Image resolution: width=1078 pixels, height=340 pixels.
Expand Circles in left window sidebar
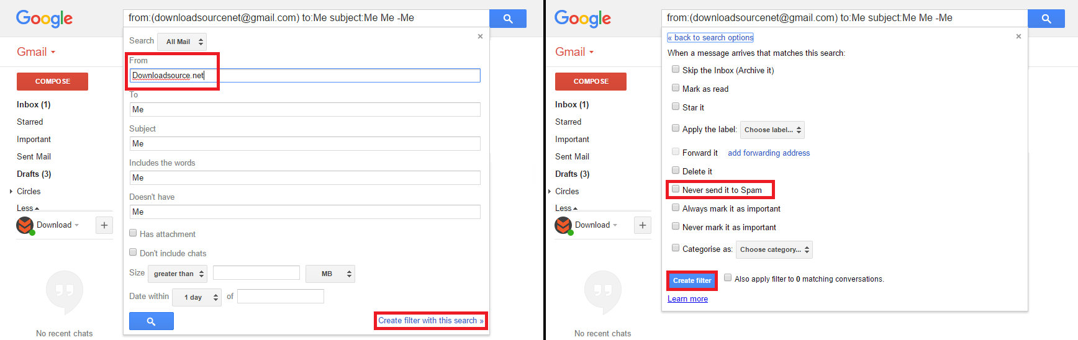pyautogui.click(x=11, y=192)
